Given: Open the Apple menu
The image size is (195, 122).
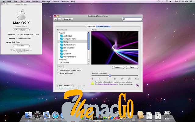Looking at the screenshot, I should 4,1.
